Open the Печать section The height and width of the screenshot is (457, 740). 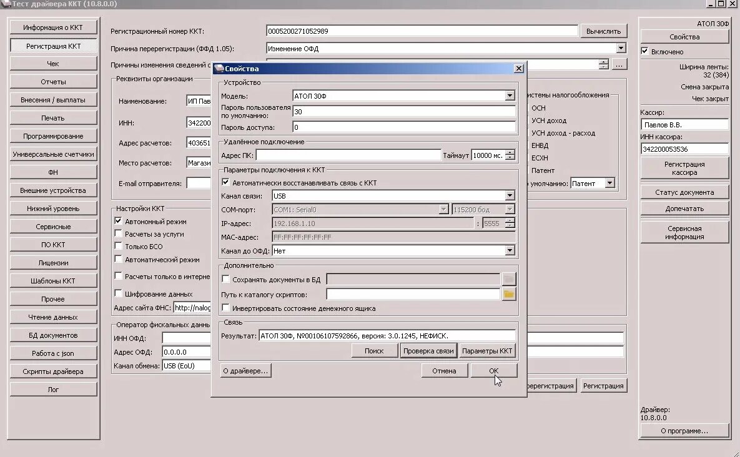pos(53,118)
